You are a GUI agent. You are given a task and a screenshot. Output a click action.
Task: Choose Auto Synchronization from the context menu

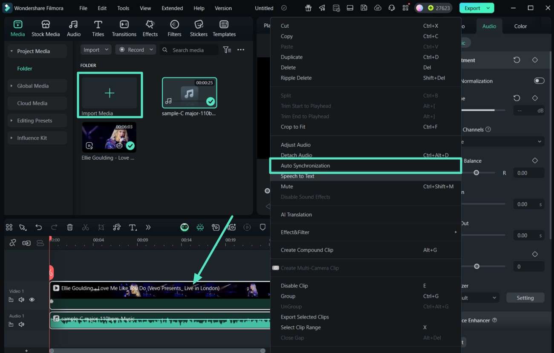coord(366,166)
